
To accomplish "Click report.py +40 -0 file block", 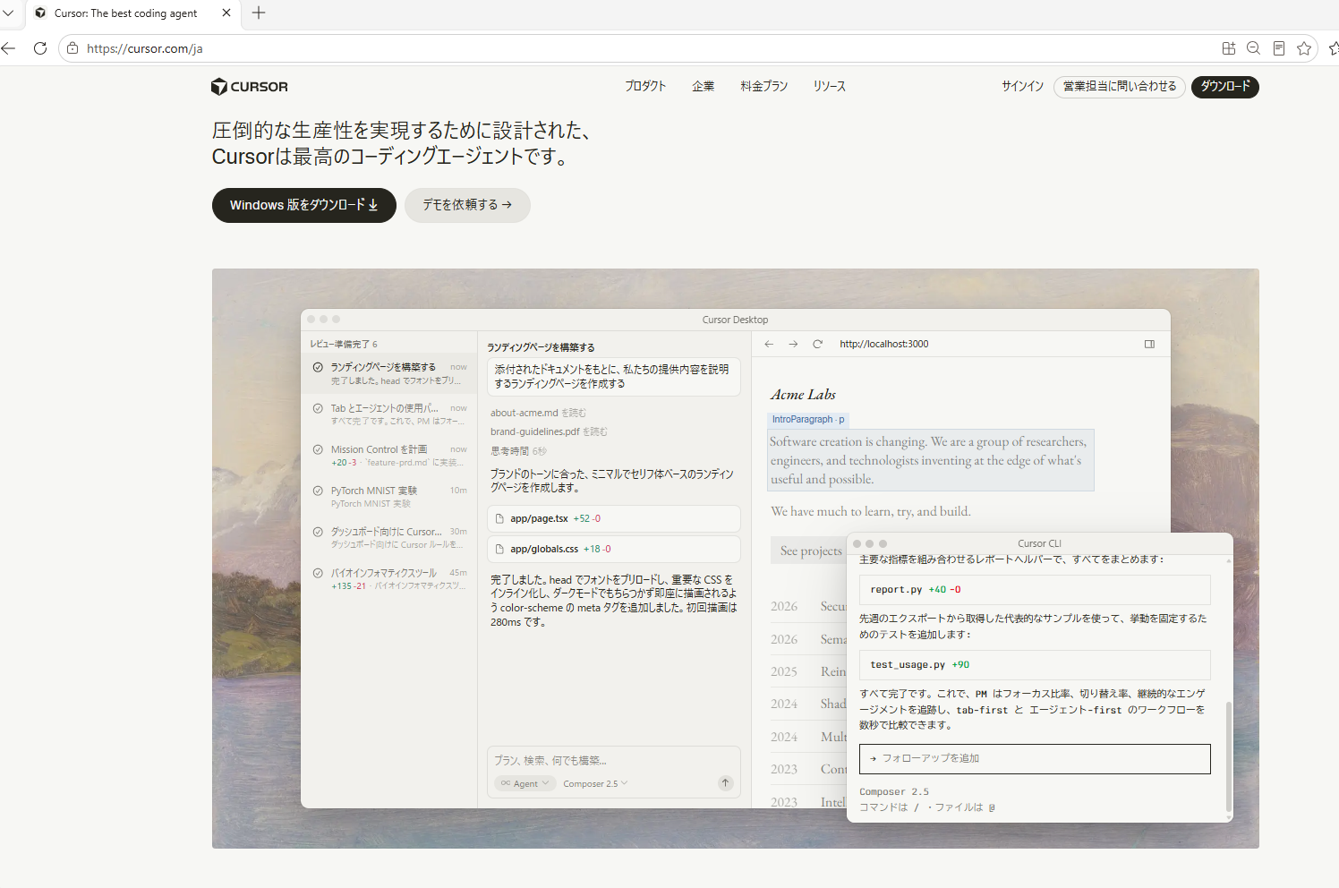I will [x=1035, y=590].
